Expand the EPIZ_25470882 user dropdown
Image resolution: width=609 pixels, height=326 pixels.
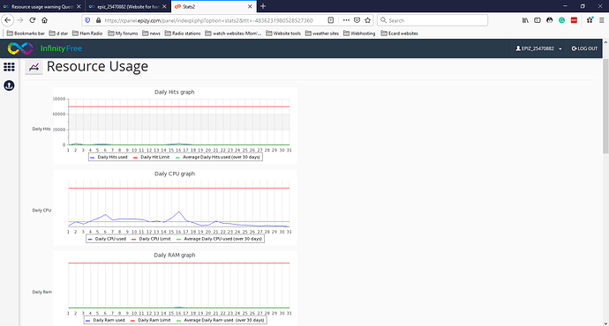(x=538, y=48)
